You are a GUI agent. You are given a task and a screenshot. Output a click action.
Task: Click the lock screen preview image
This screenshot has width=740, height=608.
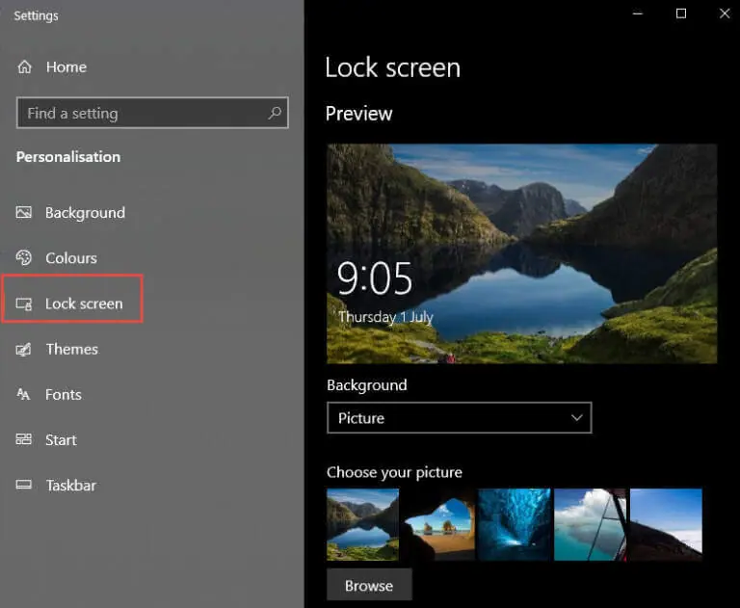pos(522,254)
